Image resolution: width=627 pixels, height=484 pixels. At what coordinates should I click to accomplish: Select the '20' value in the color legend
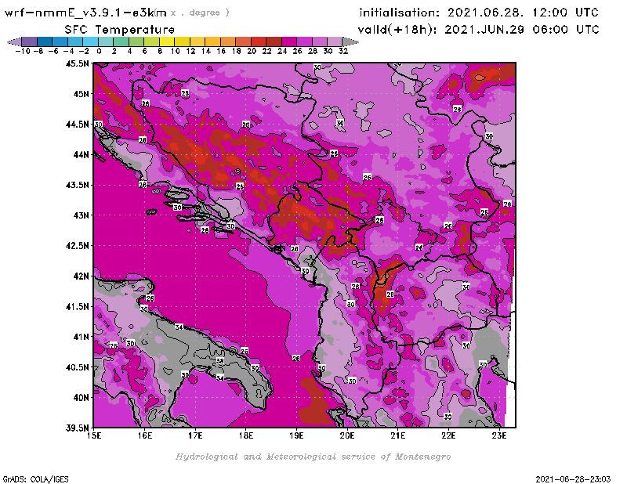tap(252, 52)
